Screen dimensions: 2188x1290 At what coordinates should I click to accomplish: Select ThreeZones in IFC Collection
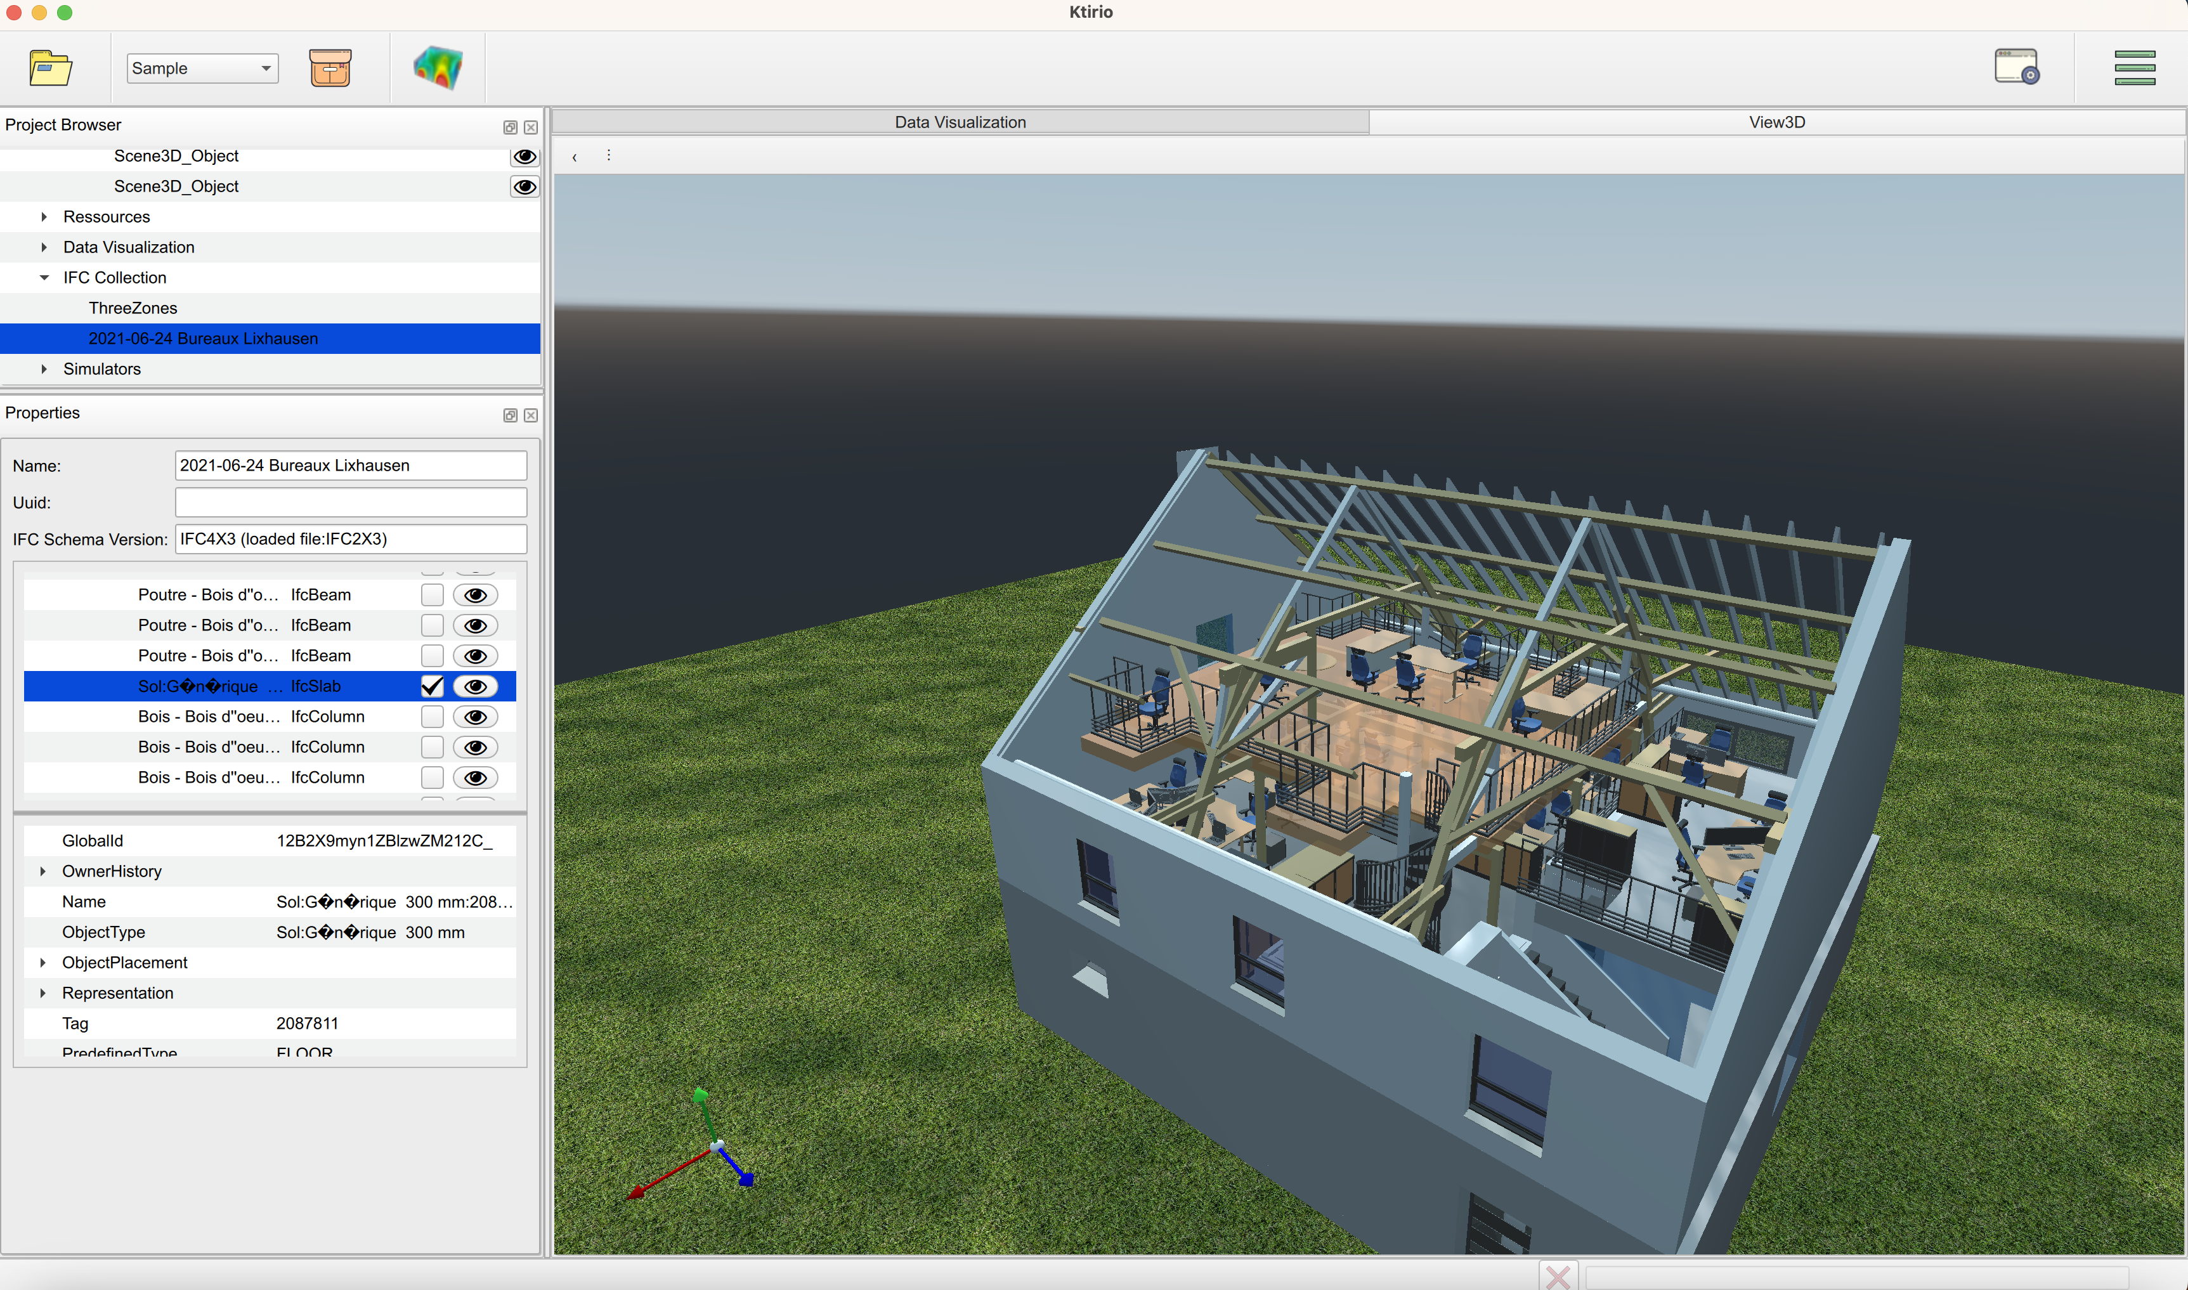[x=133, y=308]
